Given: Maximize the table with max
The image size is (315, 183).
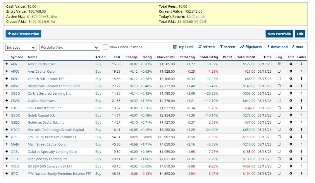Looking at the screenshot, I should 297,47.
